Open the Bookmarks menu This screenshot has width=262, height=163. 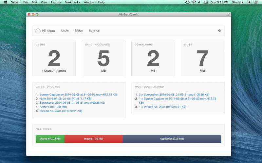click(x=72, y=2)
